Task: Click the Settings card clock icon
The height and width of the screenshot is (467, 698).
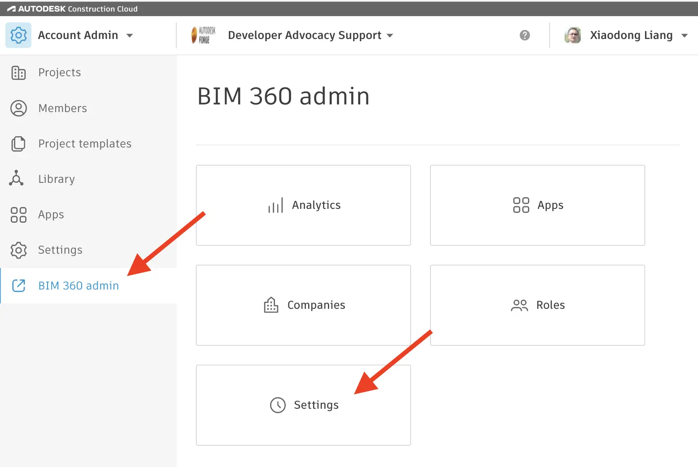Action: [x=278, y=405]
